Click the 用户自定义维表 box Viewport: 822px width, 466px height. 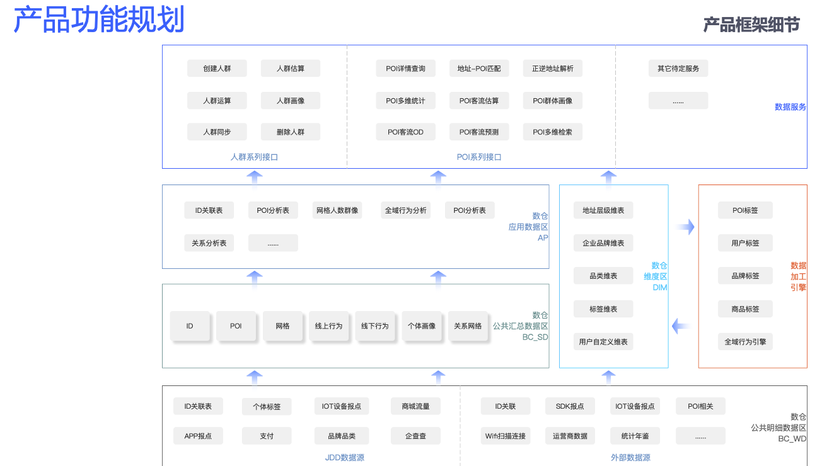pyautogui.click(x=603, y=342)
